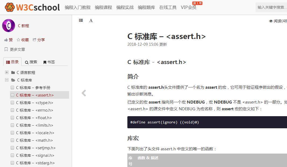Open the 在线工具 menu item
Image resolution: width=287 pixels, height=167 pixels.
167,8
